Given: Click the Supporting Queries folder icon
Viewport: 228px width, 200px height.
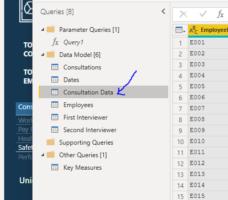Looking at the screenshot, I should click(51, 142).
